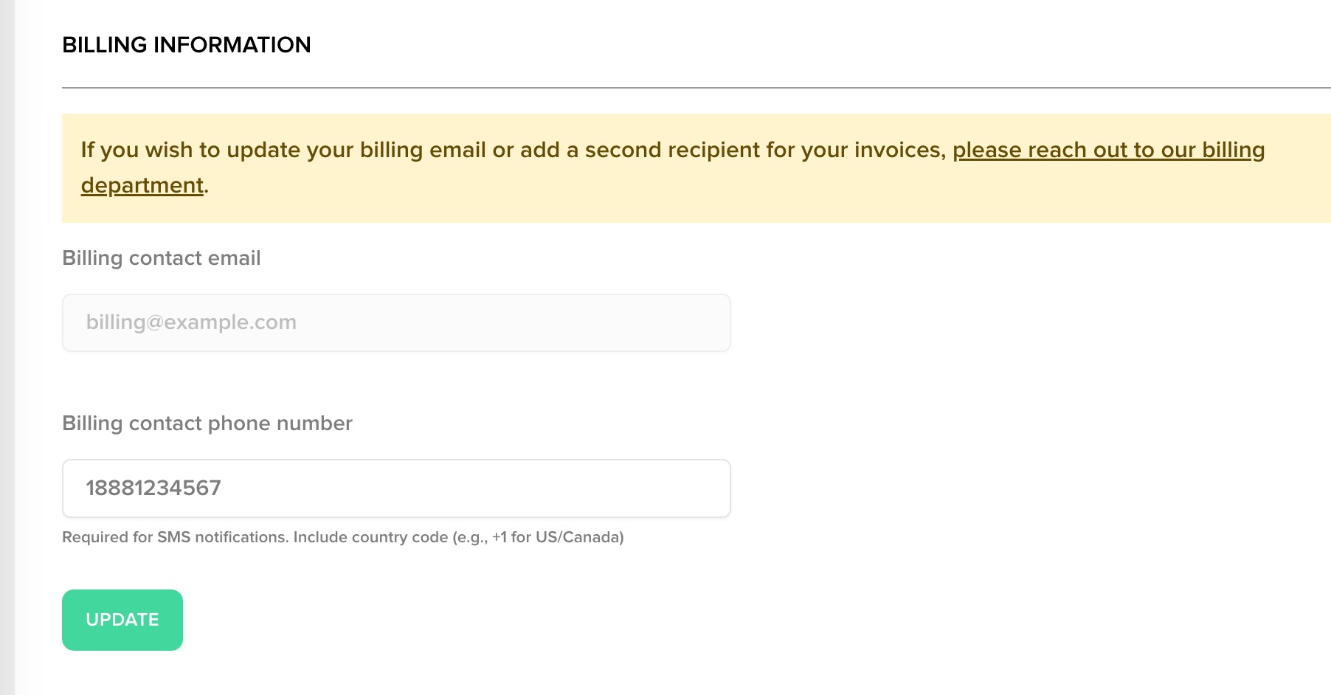
Task: Click the underlined word "department"
Action: coord(142,185)
